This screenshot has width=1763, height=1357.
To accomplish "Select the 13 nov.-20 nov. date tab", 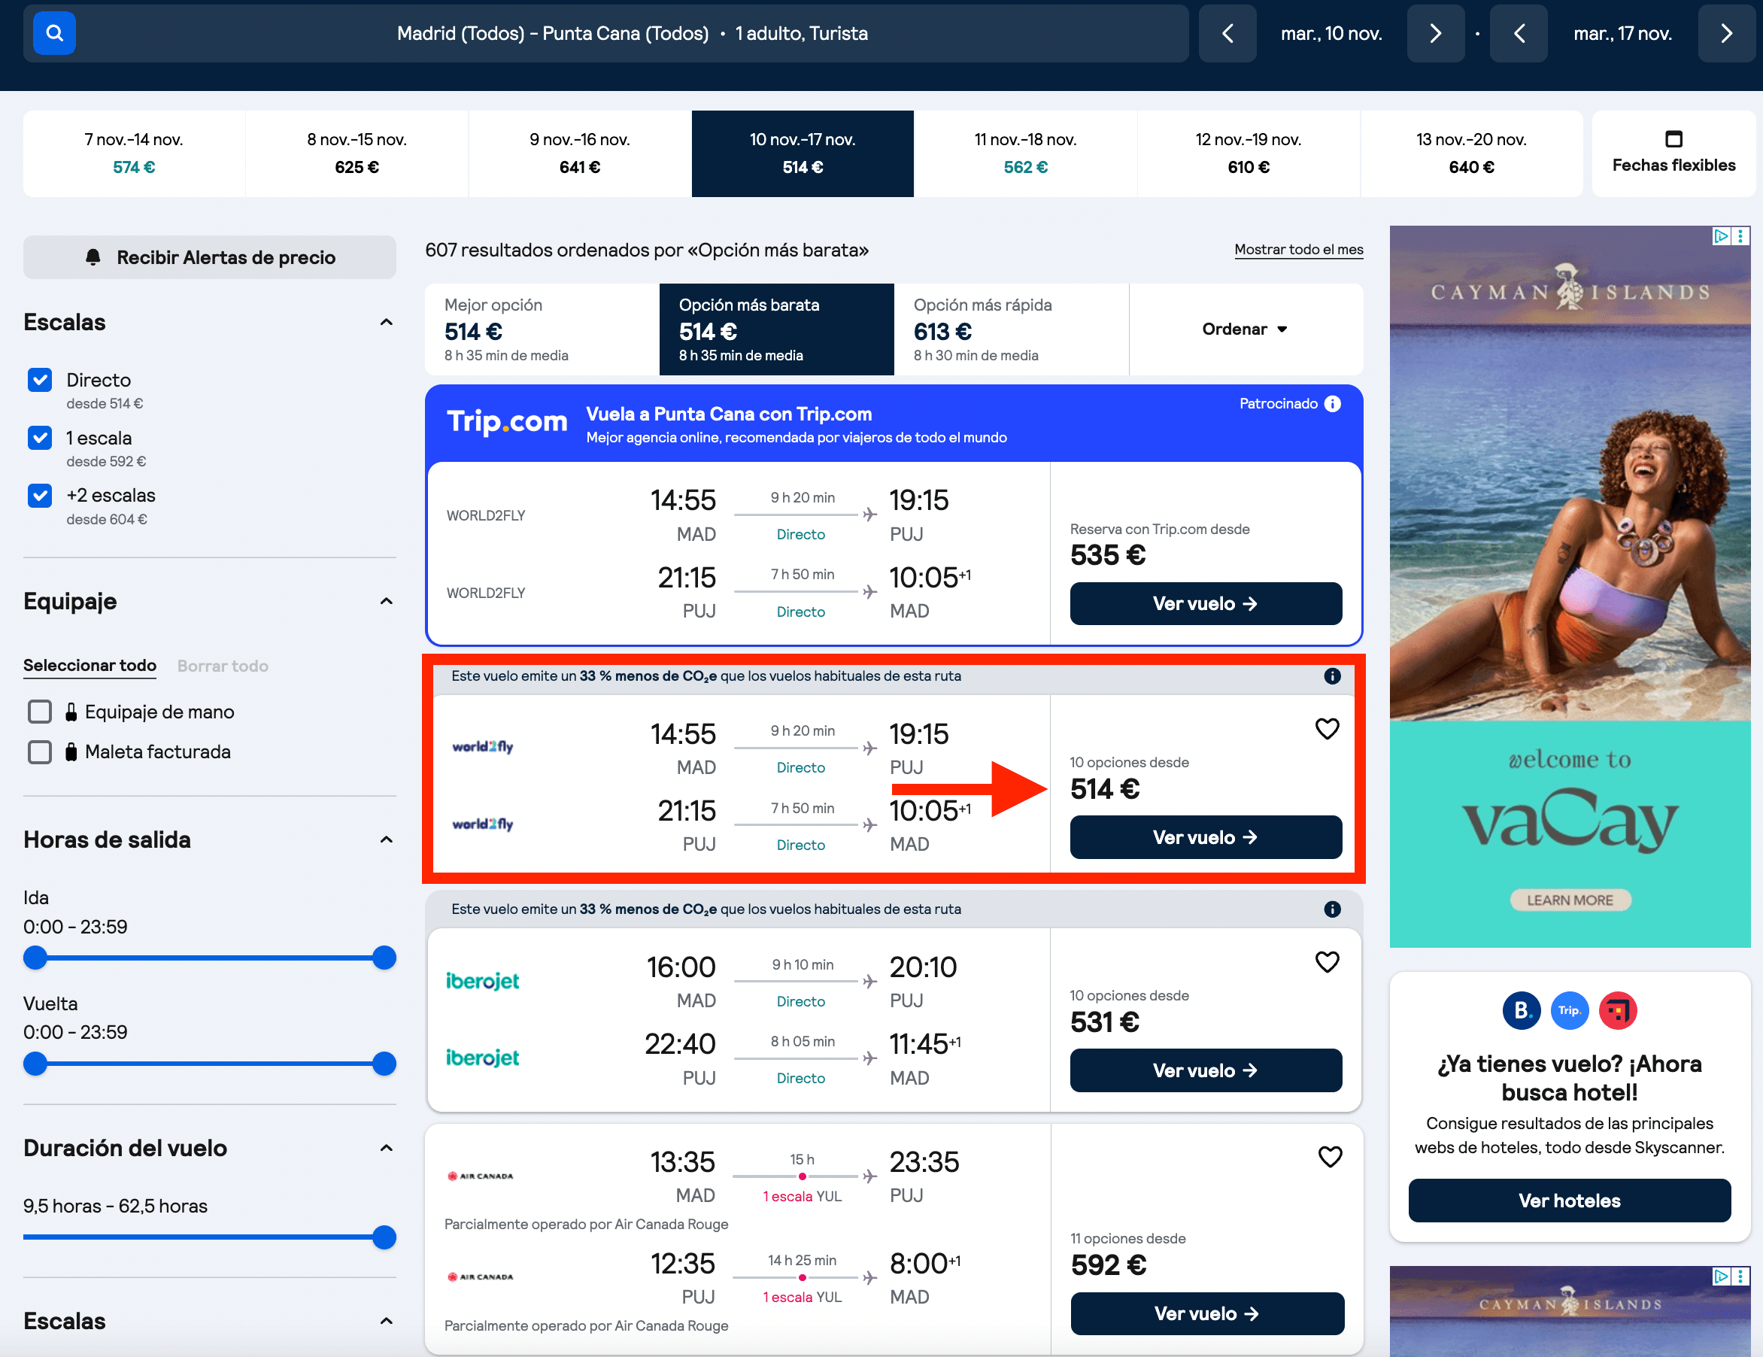I will 1470,153.
